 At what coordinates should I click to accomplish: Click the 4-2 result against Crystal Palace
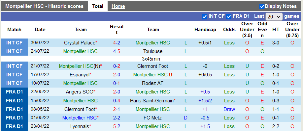pyautogui.click(x=117, y=43)
